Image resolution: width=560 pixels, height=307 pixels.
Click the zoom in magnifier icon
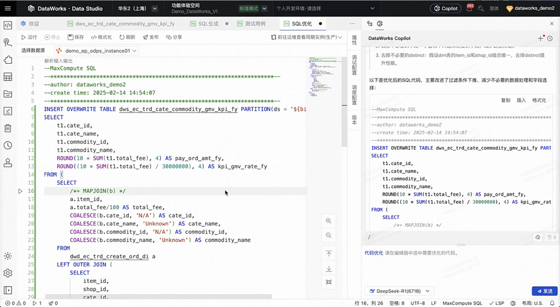(x=329, y=221)
